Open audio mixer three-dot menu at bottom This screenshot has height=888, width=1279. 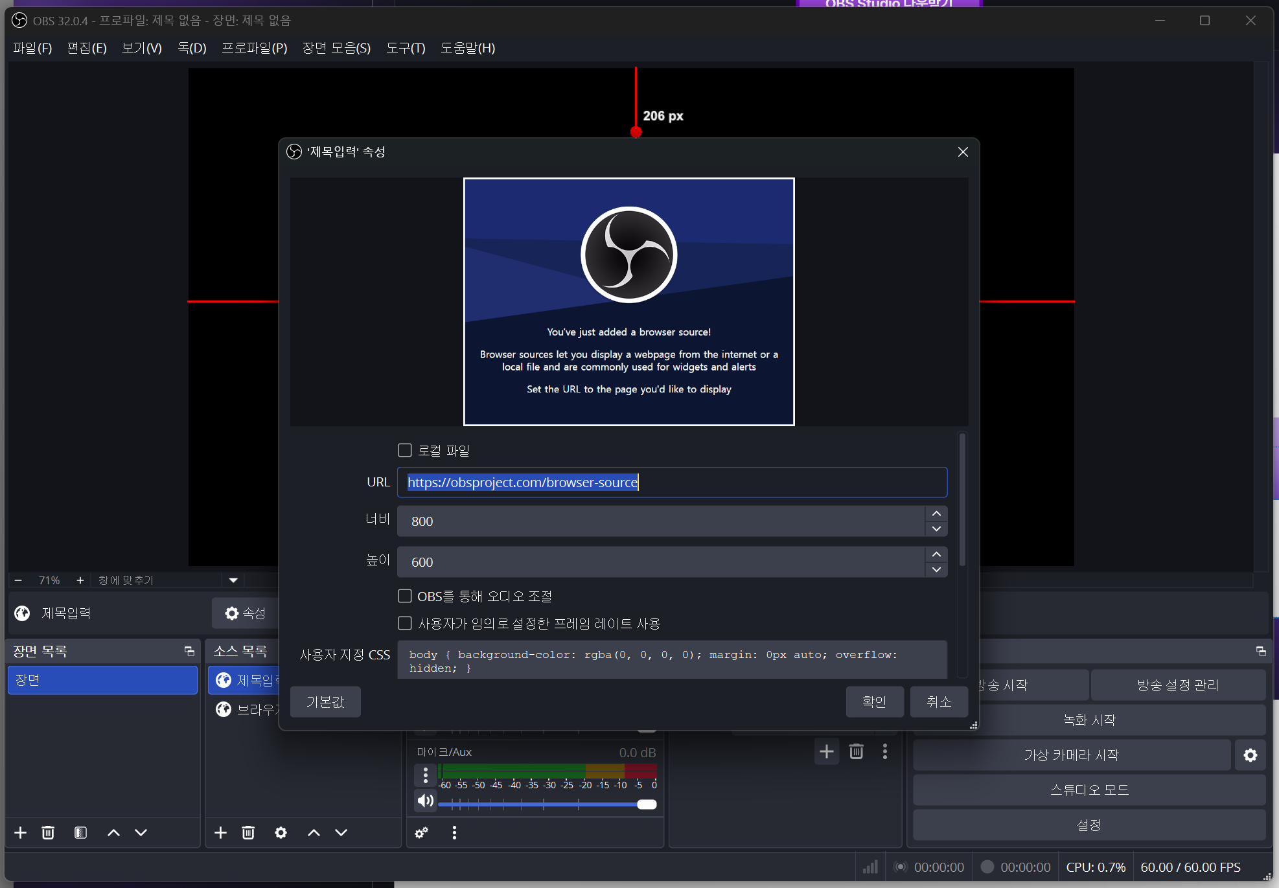454,832
